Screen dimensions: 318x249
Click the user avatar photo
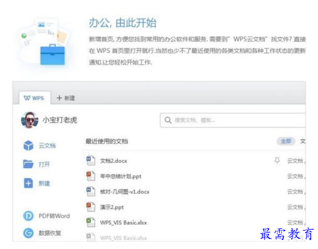pyautogui.click(x=30, y=120)
